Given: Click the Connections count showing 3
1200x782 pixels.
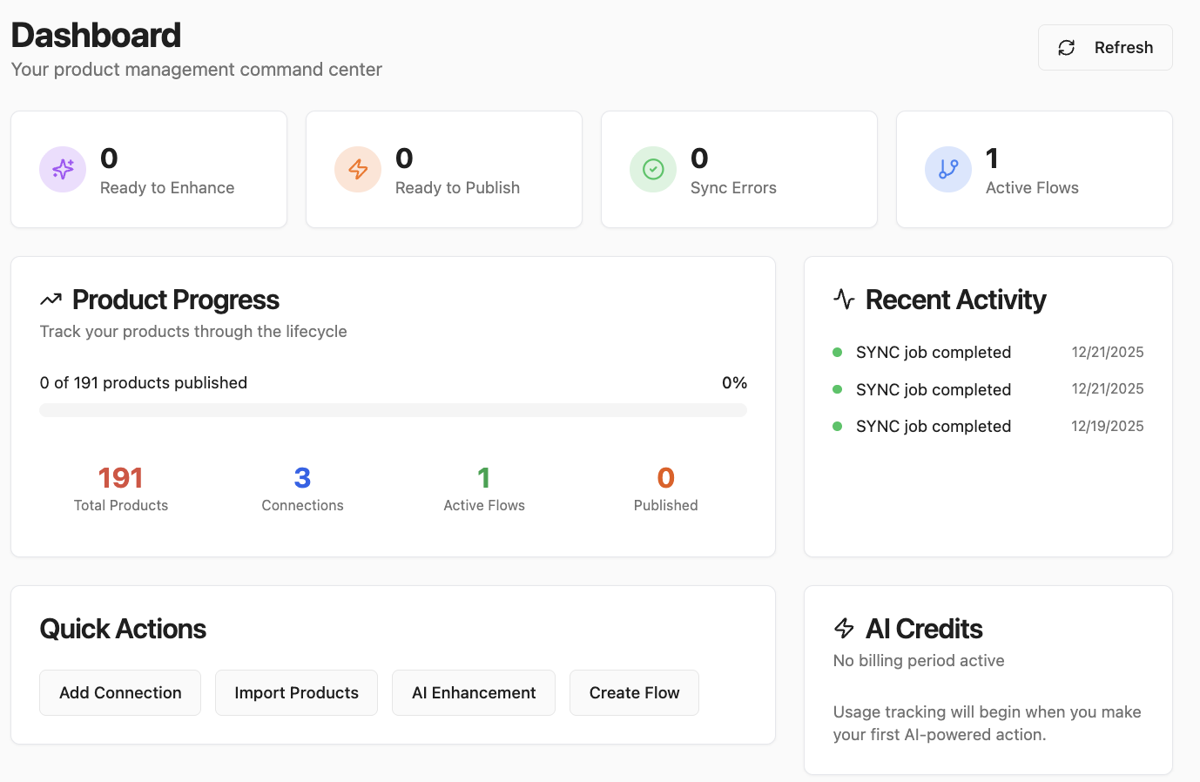Looking at the screenshot, I should 302,477.
